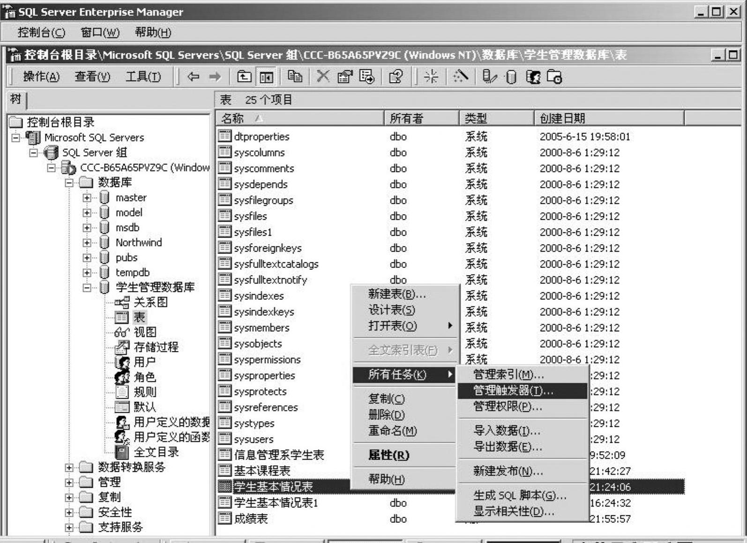Toggle the show/hide console tree icon
Image resolution: width=747 pixels, height=543 pixels.
click(266, 76)
